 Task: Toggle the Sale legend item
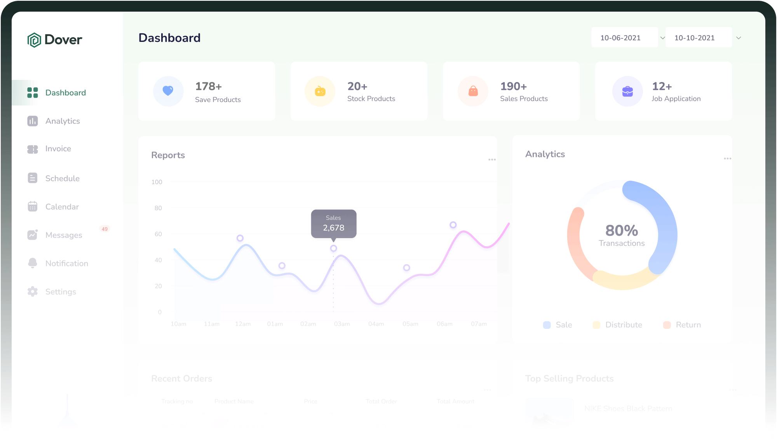click(557, 325)
